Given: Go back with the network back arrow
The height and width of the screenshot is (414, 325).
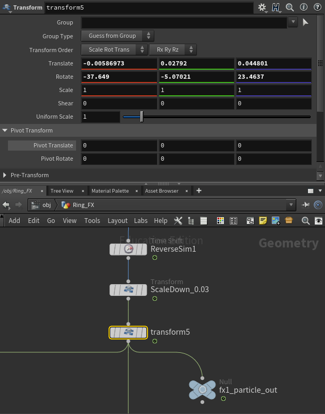Looking at the screenshot, I should tap(6, 205).
